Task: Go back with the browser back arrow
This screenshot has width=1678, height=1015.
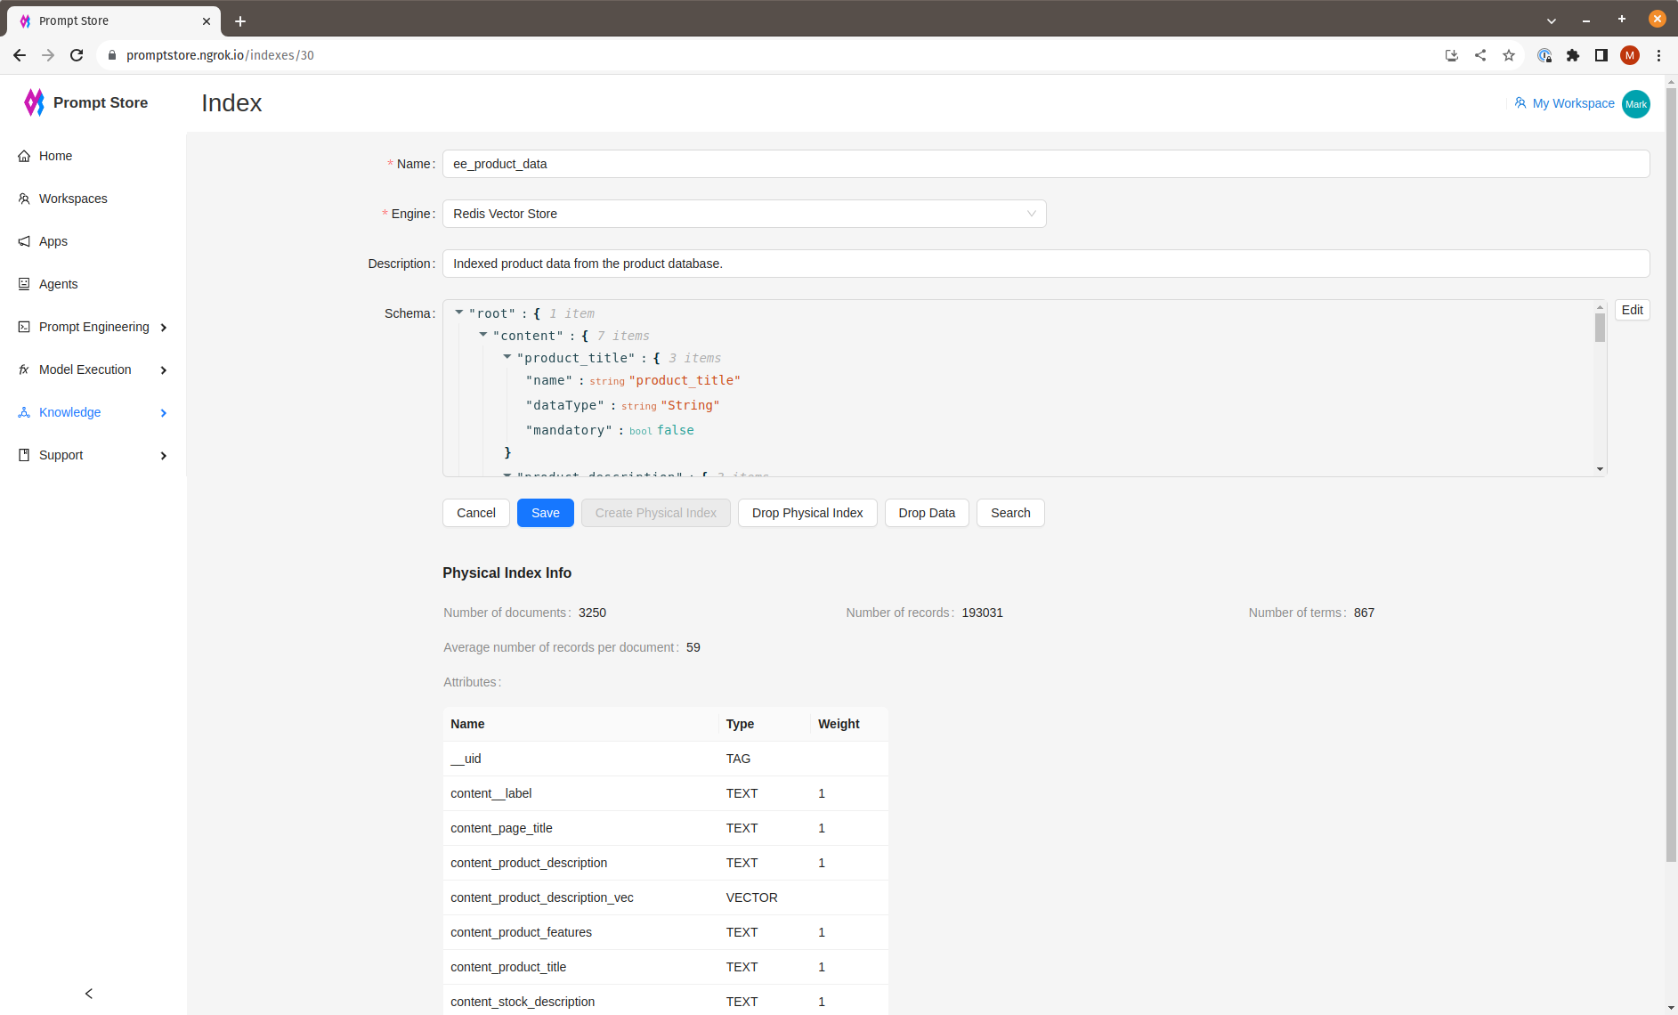Action: pyautogui.click(x=20, y=55)
